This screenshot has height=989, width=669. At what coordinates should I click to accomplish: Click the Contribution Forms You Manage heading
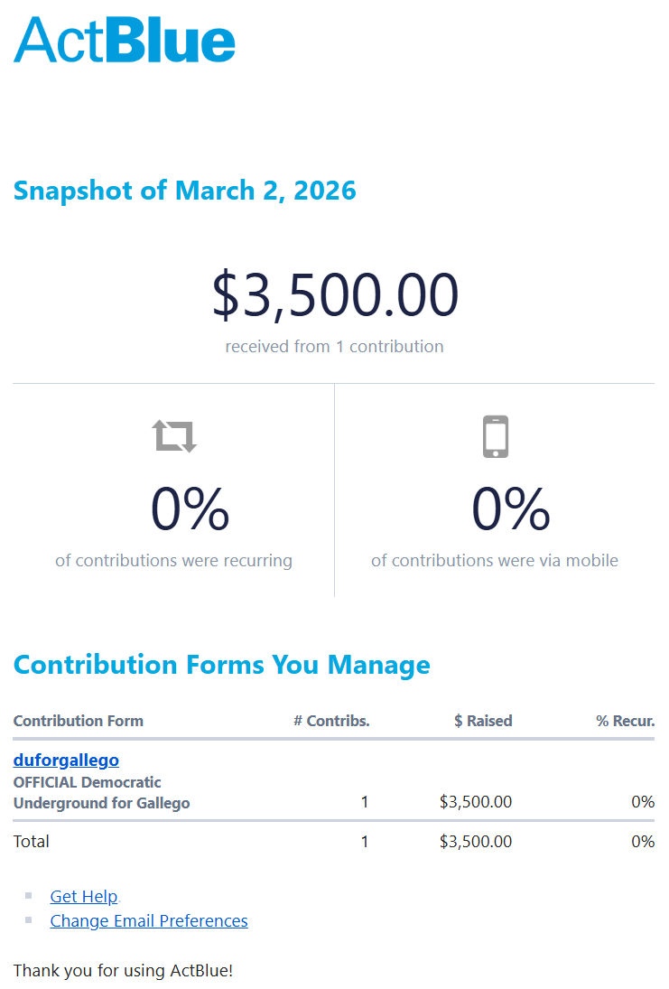222,665
